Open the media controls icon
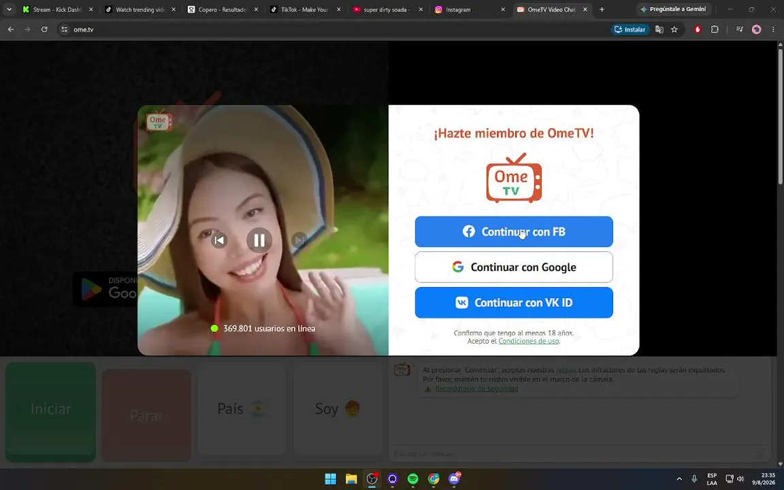 [740, 29]
